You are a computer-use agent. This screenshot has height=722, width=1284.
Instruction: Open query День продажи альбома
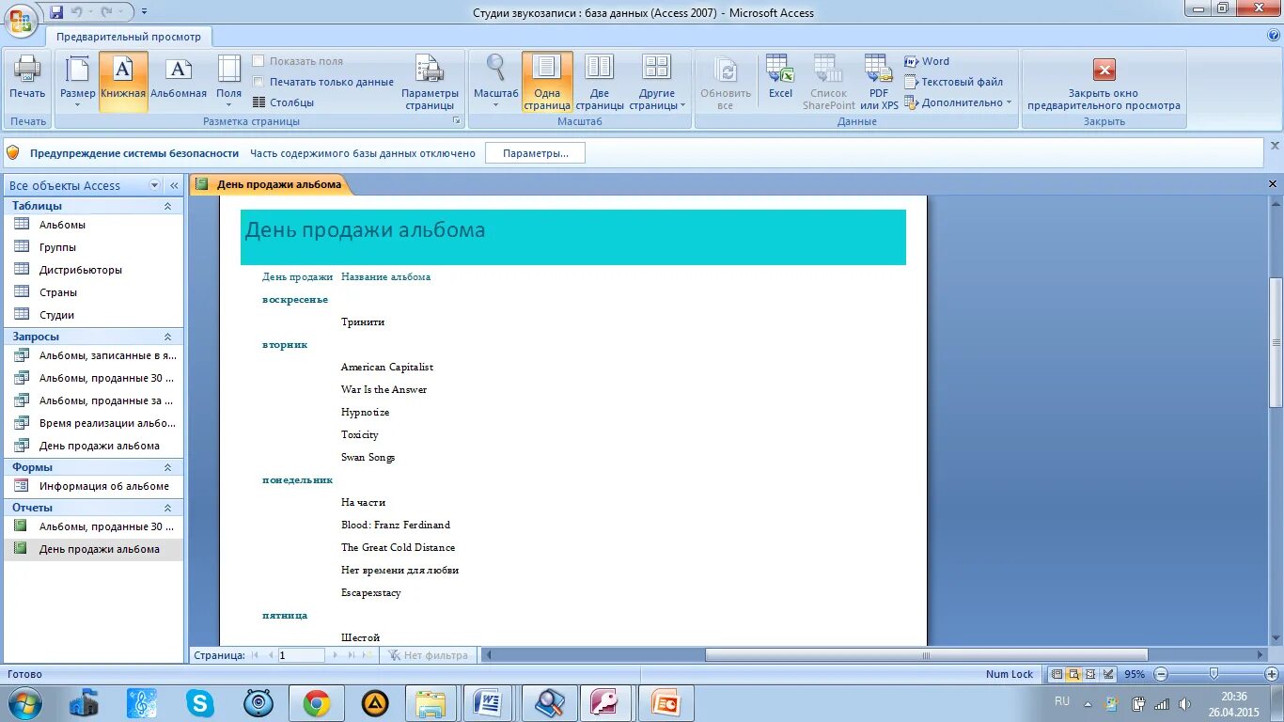[x=94, y=446]
